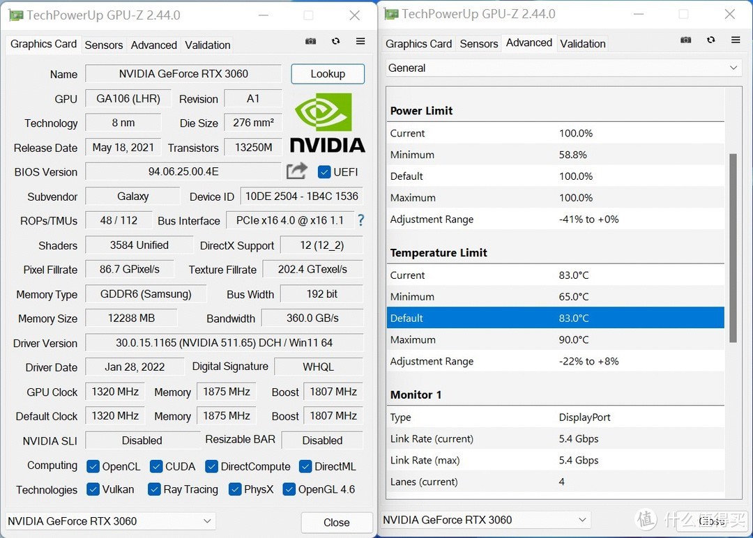
Task: Switch to Validation tab in right window
Action: 582,44
